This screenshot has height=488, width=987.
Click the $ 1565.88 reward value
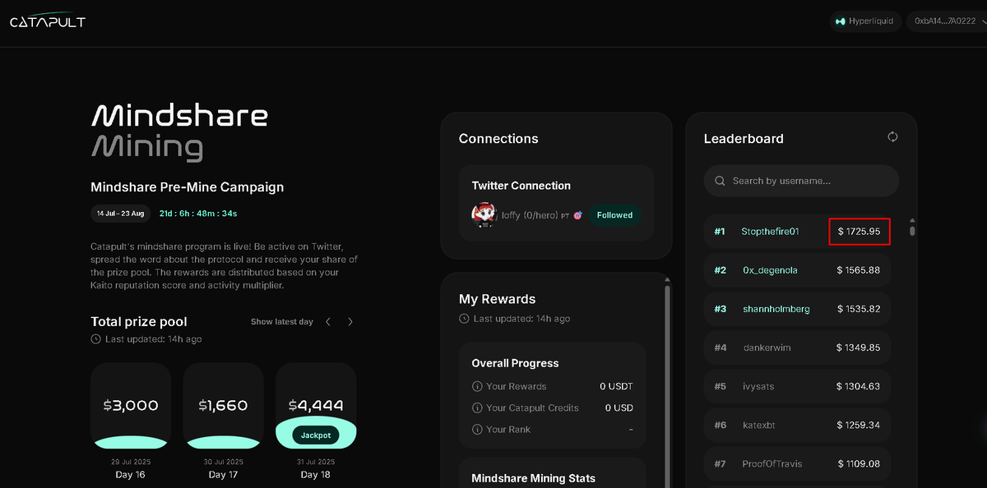click(x=859, y=269)
